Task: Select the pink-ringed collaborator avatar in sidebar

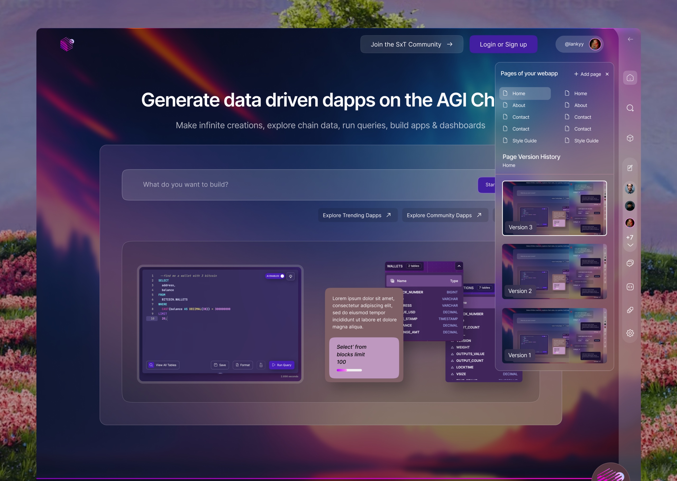Action: (630, 223)
